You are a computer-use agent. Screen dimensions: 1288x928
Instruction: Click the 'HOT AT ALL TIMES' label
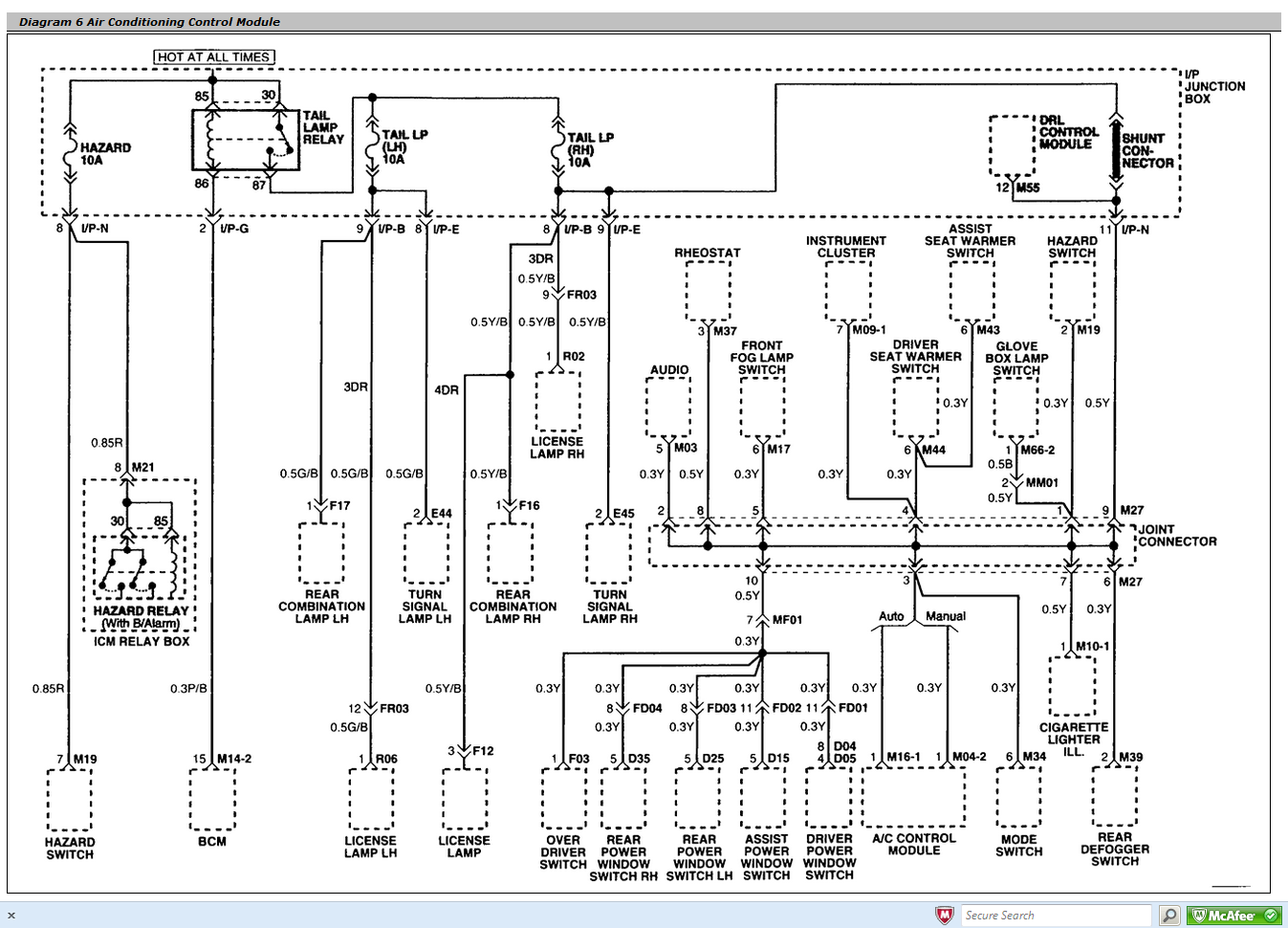pos(214,57)
